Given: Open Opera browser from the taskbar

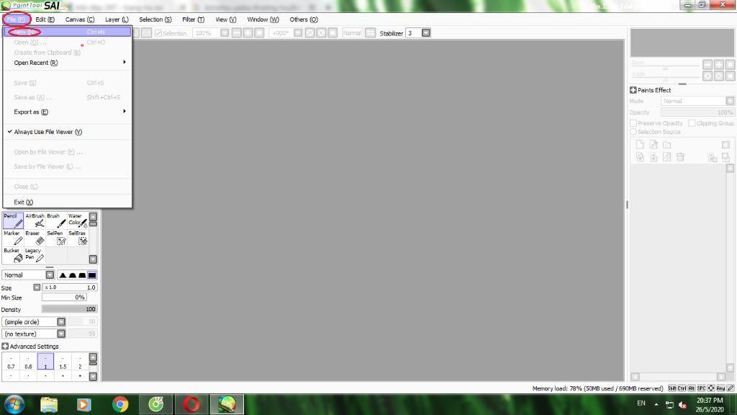Looking at the screenshot, I should tap(191, 404).
